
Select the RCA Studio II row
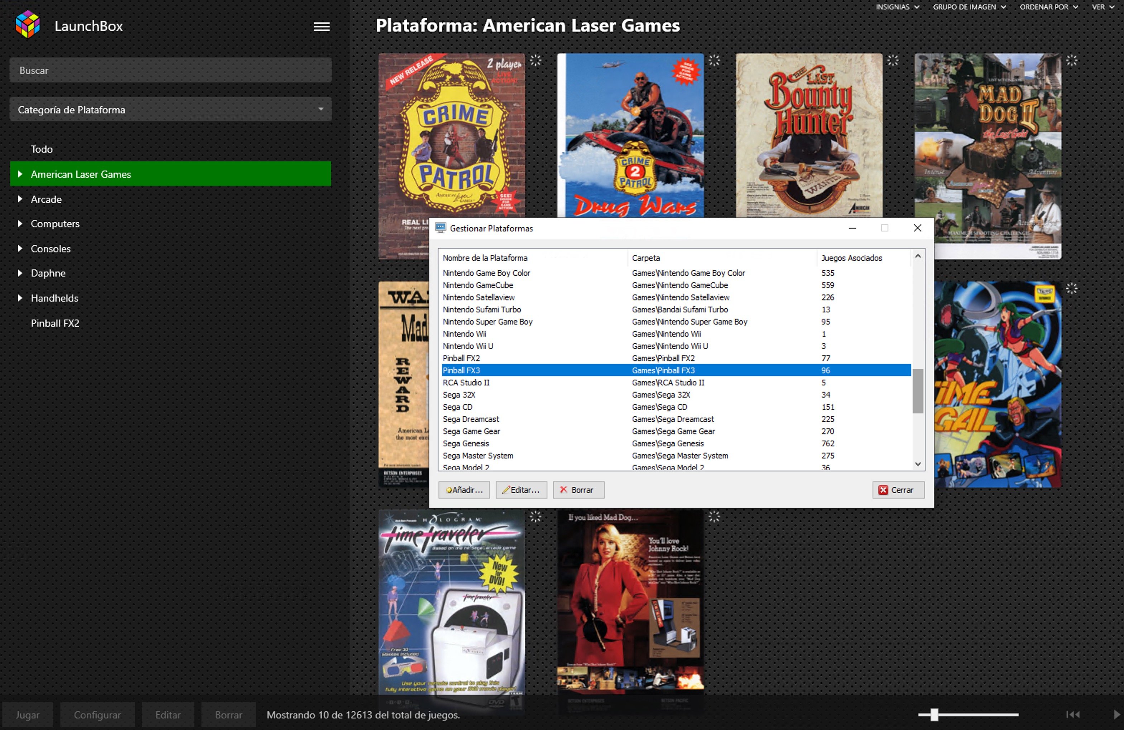tap(676, 383)
